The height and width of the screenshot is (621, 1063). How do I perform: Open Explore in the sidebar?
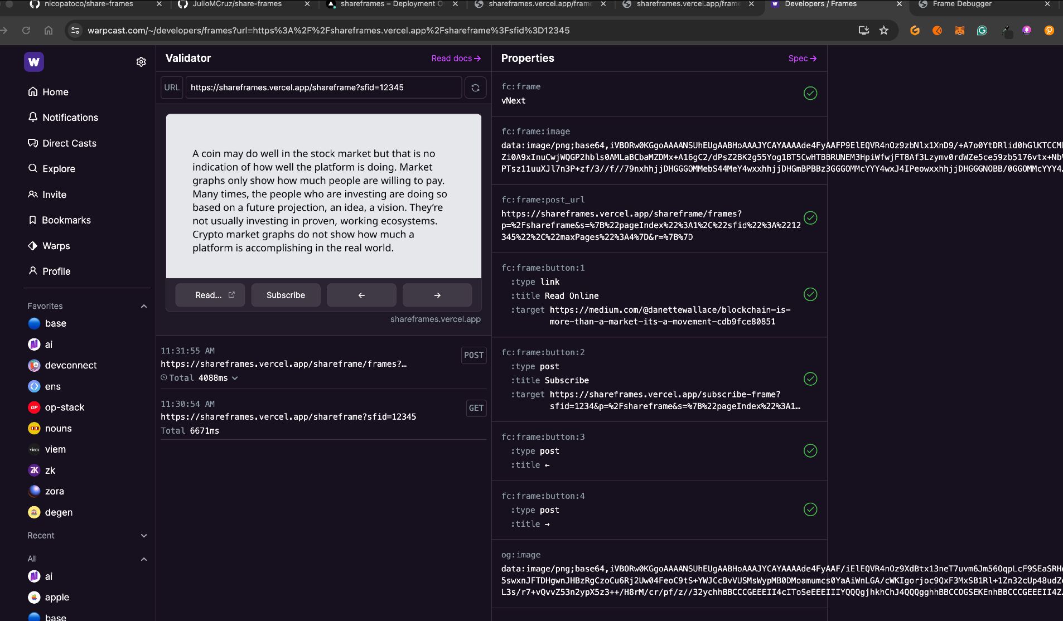[x=52, y=169]
